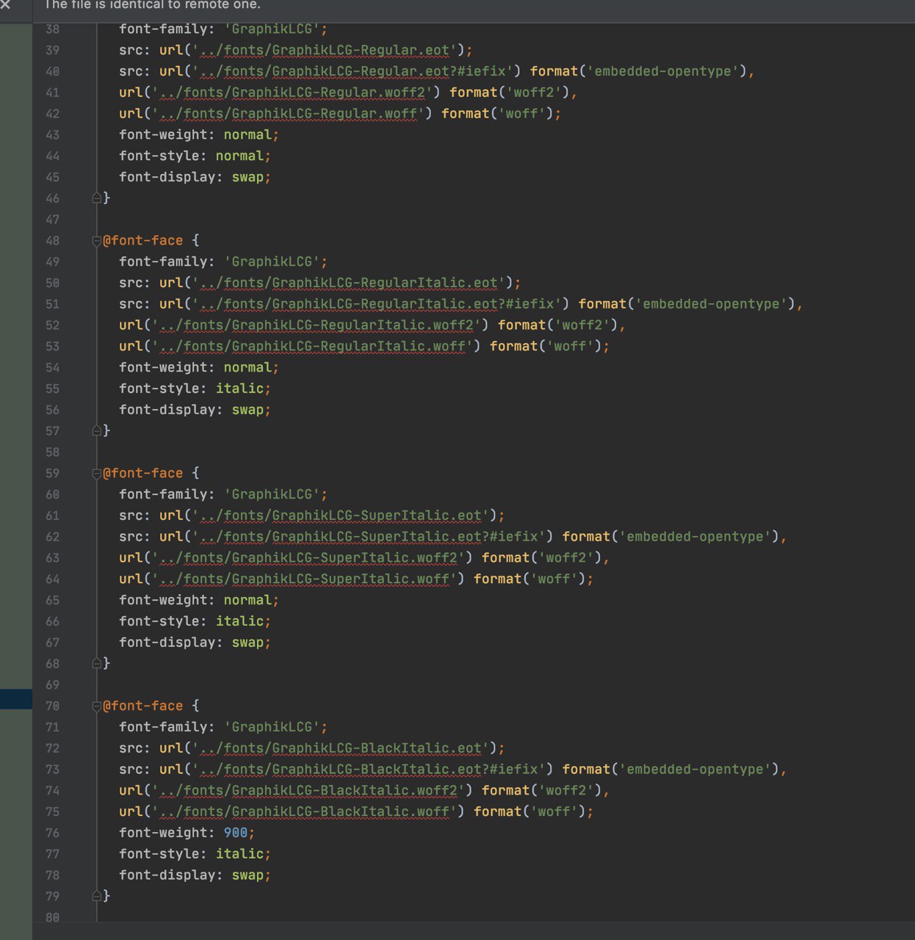The height and width of the screenshot is (940, 915).
Task: Click the fold end marker on line 57
Action: [x=96, y=431]
